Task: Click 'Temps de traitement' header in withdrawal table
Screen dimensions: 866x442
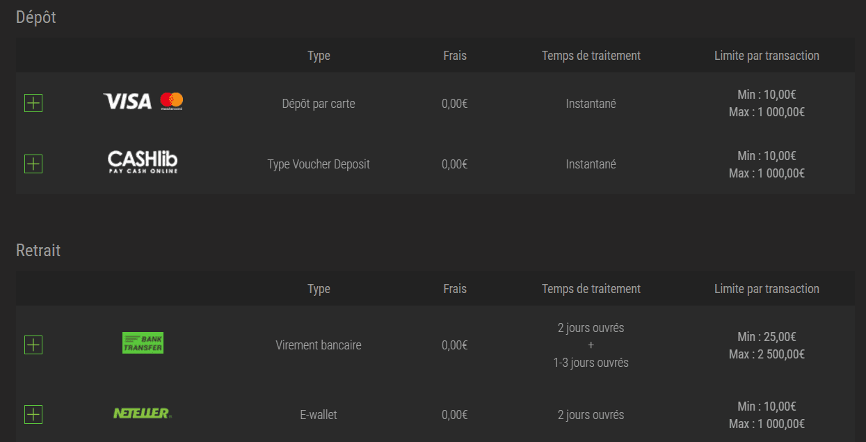Action: coord(591,289)
